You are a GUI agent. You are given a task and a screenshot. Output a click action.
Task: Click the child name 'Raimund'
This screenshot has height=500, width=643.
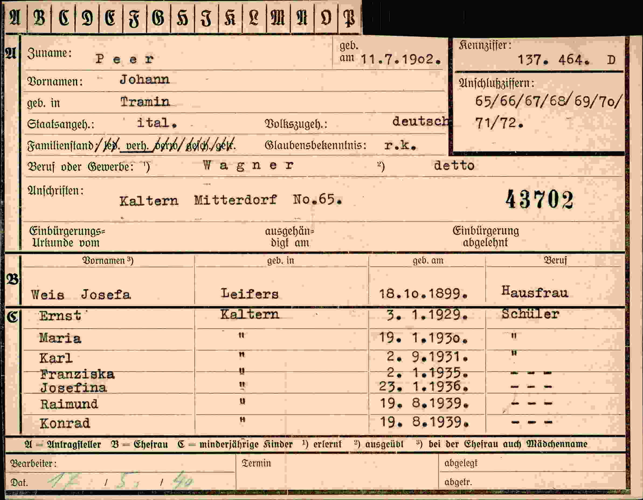[x=69, y=404]
